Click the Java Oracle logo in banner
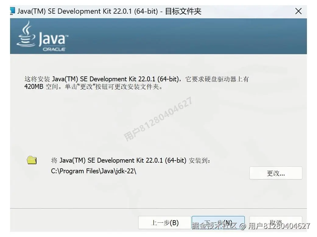The width and height of the screenshot is (317, 237). pos(43,36)
